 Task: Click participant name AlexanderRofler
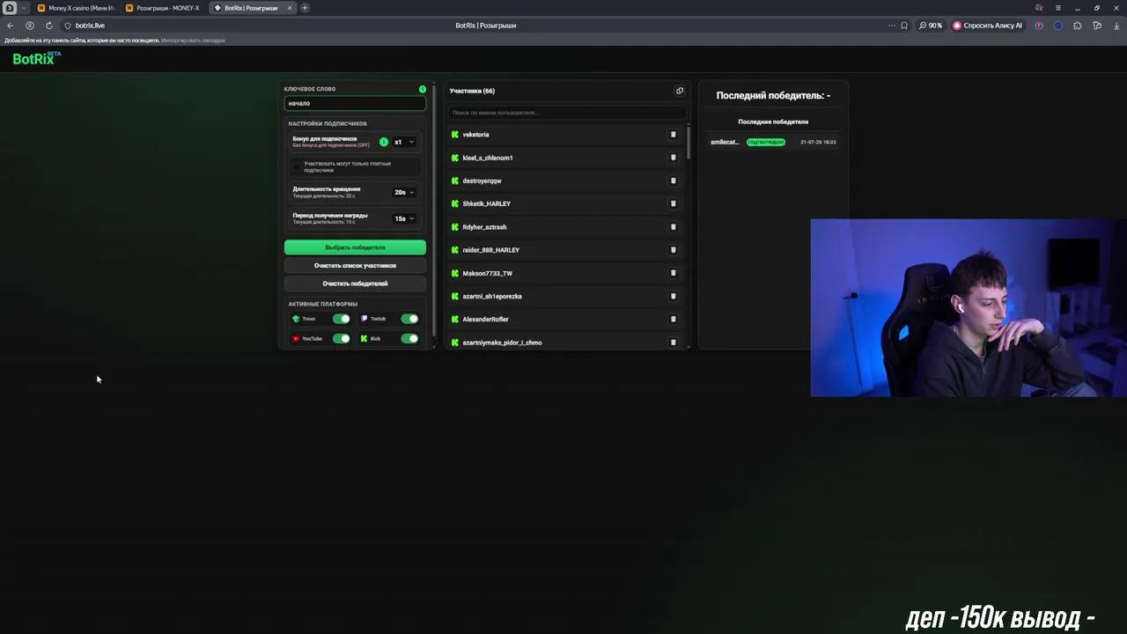(x=485, y=319)
